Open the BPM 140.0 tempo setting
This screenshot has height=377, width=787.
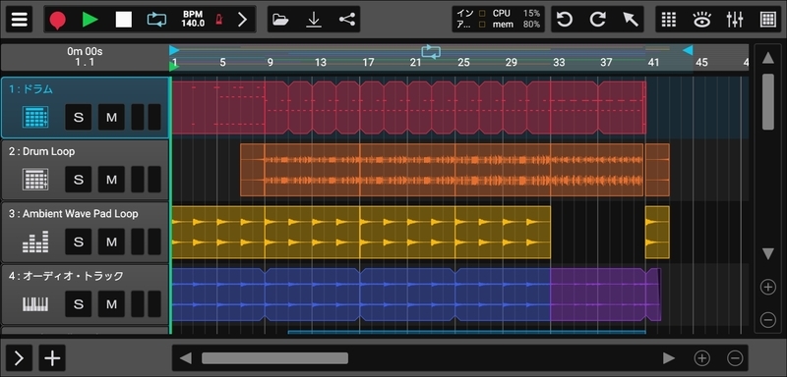pyautogui.click(x=193, y=19)
